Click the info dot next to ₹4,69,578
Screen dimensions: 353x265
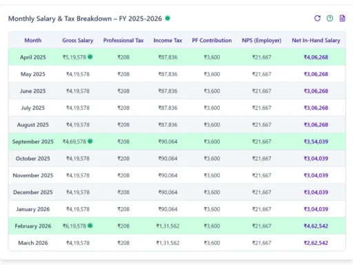point(90,141)
